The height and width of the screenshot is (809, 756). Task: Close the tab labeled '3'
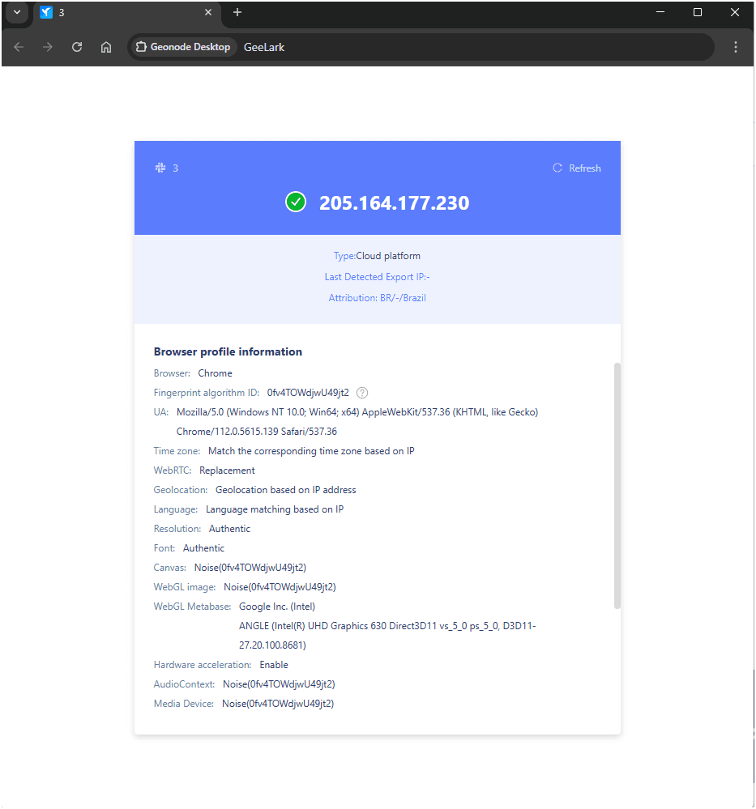208,12
